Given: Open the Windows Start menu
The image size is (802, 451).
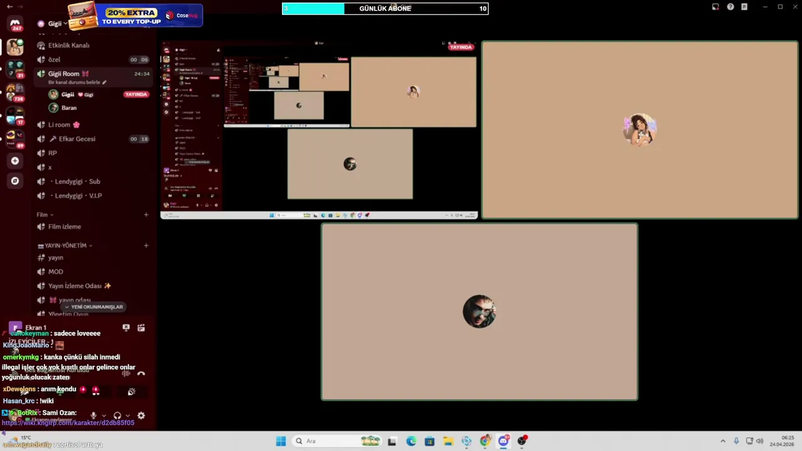Looking at the screenshot, I should pos(281,441).
